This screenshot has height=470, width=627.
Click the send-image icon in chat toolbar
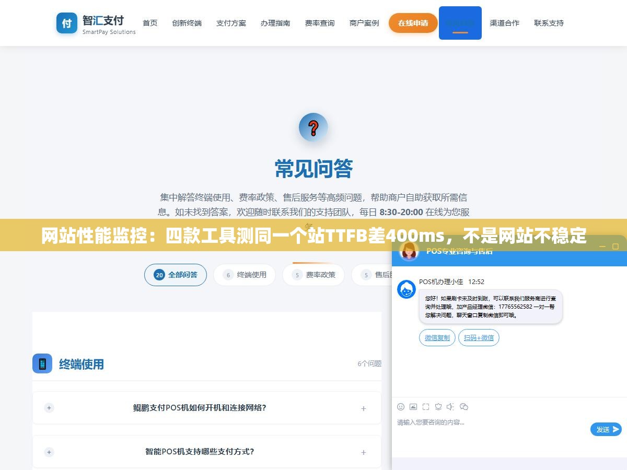coord(413,407)
